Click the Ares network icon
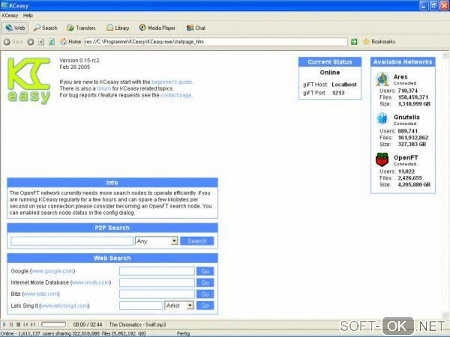This screenshot has width=450, height=337. pos(382,79)
